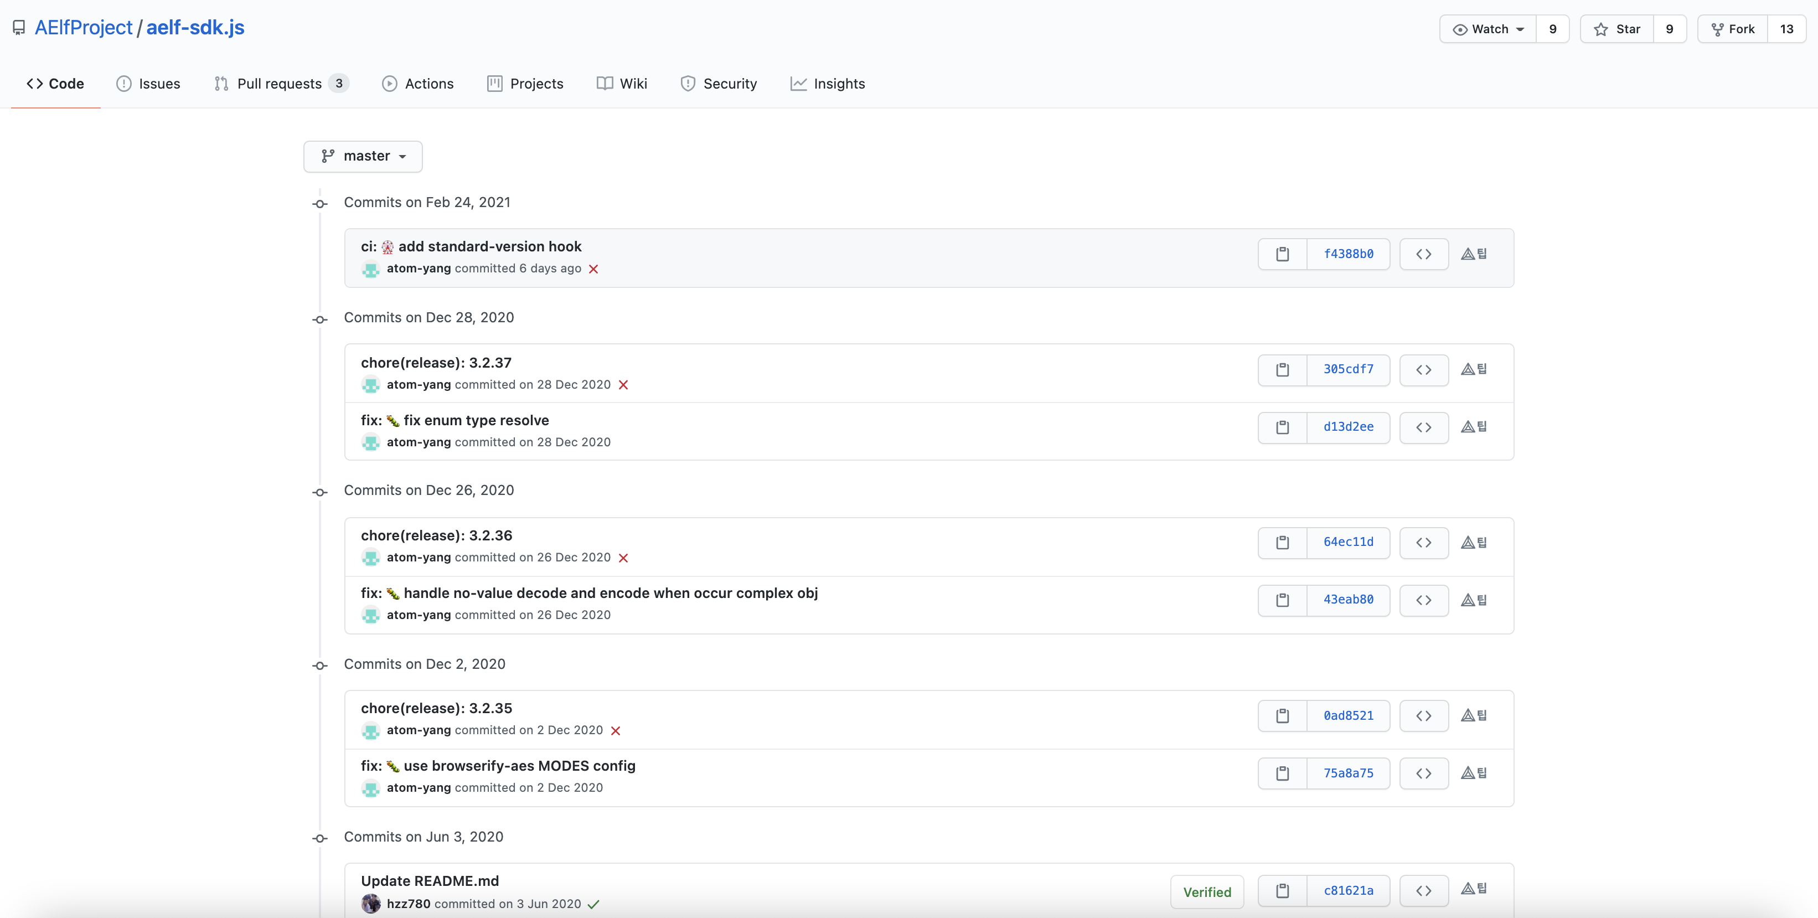Copy full SHA for commit 75a8a75
1818x918 pixels.
tap(1282, 773)
